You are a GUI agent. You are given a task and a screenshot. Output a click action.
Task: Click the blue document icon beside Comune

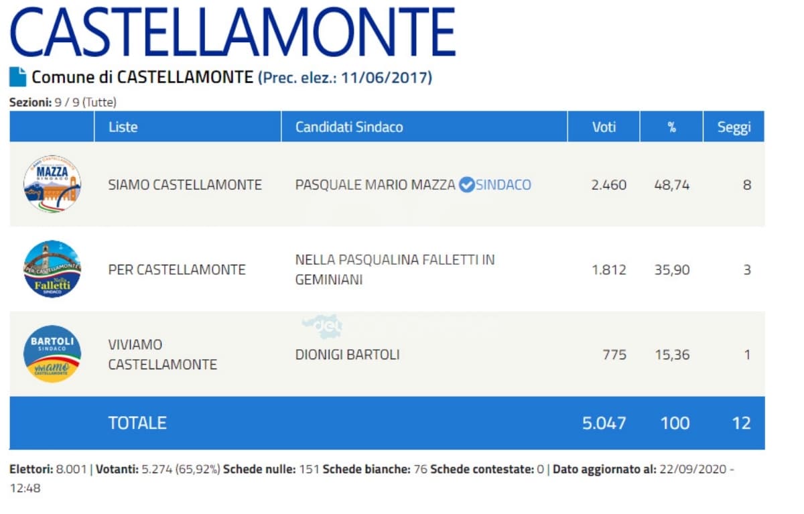point(17,77)
